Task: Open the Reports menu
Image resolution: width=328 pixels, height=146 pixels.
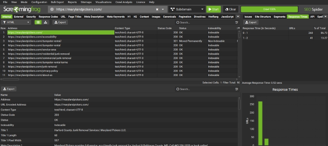Action: (72, 2)
